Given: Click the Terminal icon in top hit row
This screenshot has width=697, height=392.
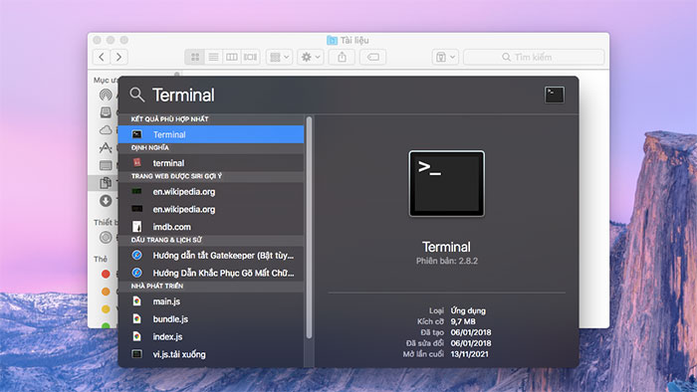Looking at the screenshot, I should point(137,134).
